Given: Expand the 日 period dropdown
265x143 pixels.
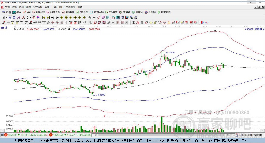Looking at the screenshot, I should 6,18.
